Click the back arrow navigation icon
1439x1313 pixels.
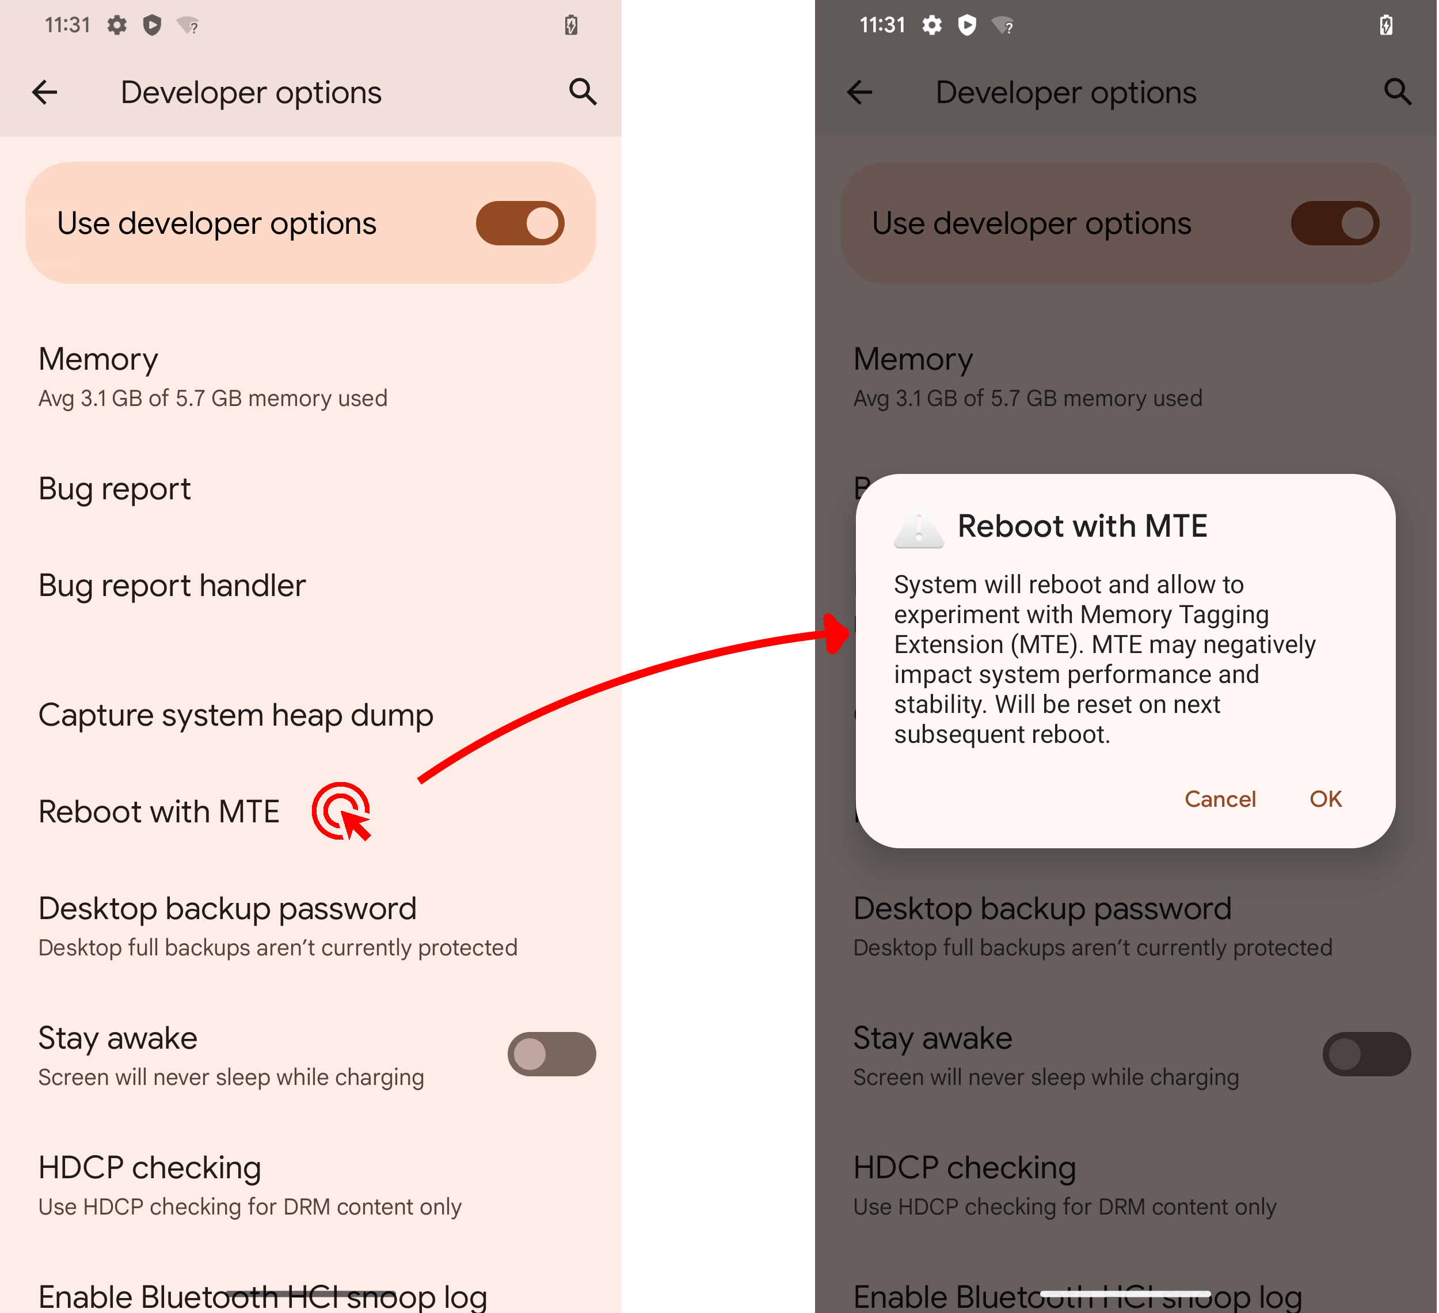(x=45, y=92)
